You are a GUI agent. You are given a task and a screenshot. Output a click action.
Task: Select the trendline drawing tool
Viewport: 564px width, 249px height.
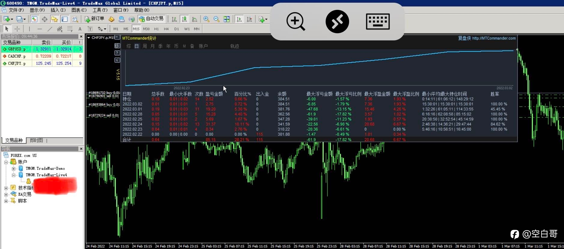[50, 29]
